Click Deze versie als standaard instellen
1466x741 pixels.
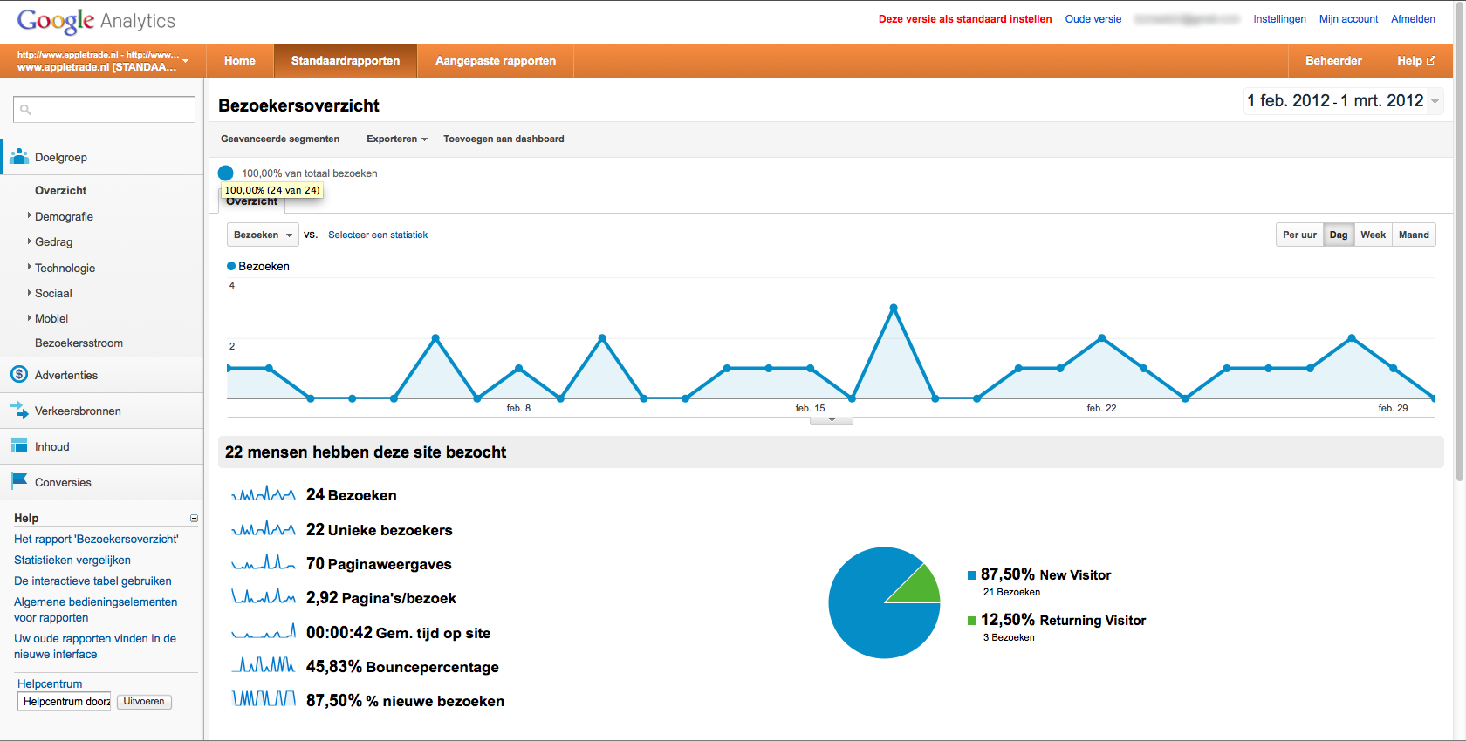(x=965, y=19)
